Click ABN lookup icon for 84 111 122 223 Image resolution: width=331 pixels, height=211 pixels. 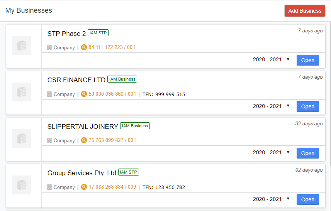(84, 47)
